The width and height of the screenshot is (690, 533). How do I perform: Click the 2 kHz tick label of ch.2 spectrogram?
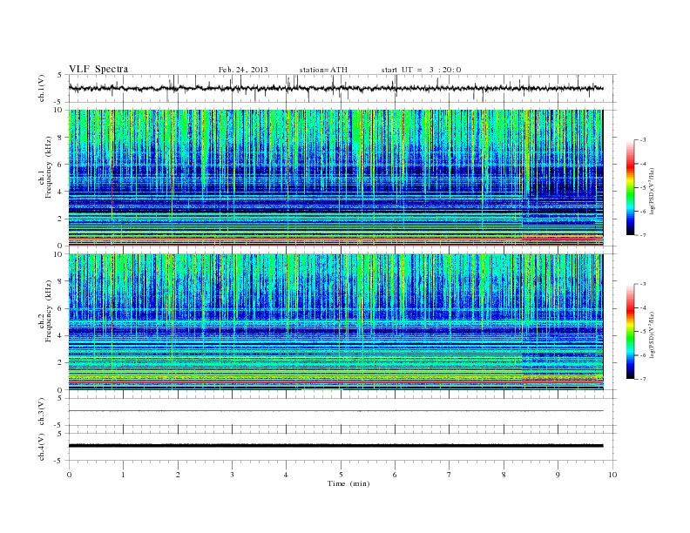(x=61, y=363)
